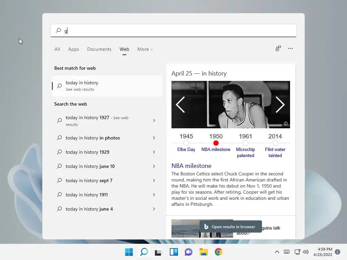Viewport: 347px width, 260px height.
Task: Open the three-dot options menu
Action: click(290, 48)
